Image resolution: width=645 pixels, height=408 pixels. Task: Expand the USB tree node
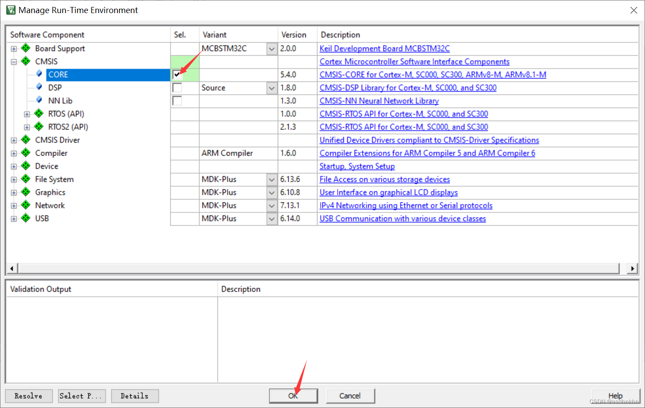[14, 219]
